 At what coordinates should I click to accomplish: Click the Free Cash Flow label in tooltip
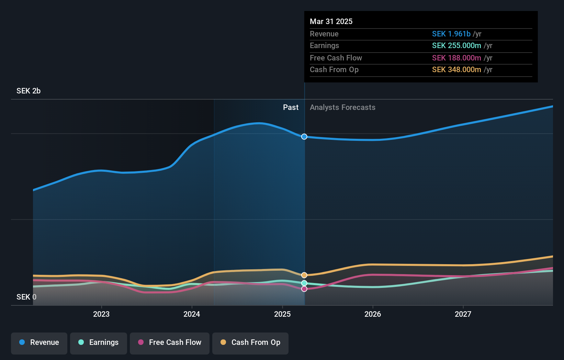[336, 58]
